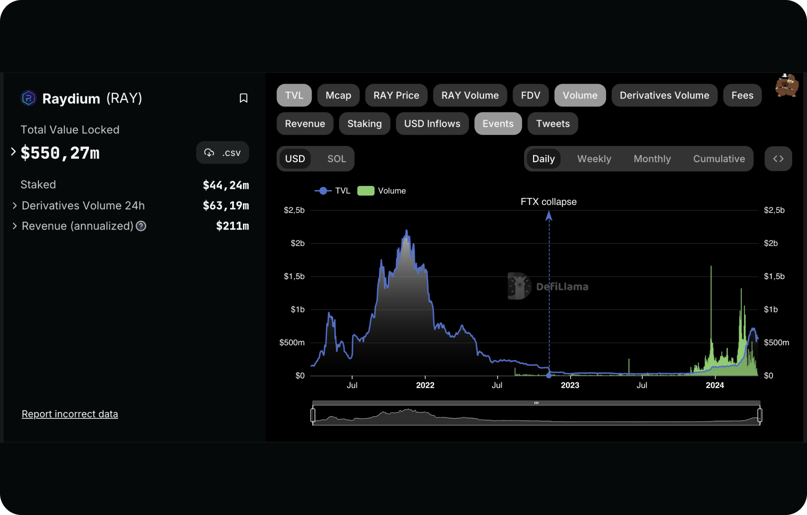This screenshot has width=807, height=515.
Task: Switch to Weekly interval
Action: point(594,159)
